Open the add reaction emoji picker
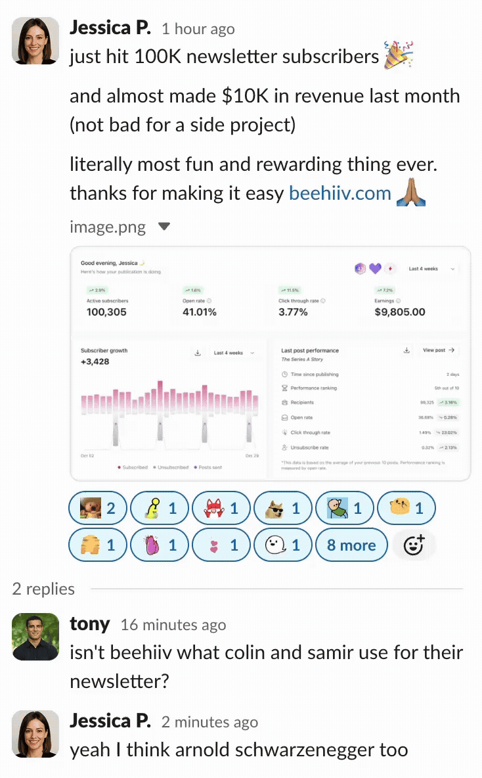The height and width of the screenshot is (778, 482). tap(413, 545)
